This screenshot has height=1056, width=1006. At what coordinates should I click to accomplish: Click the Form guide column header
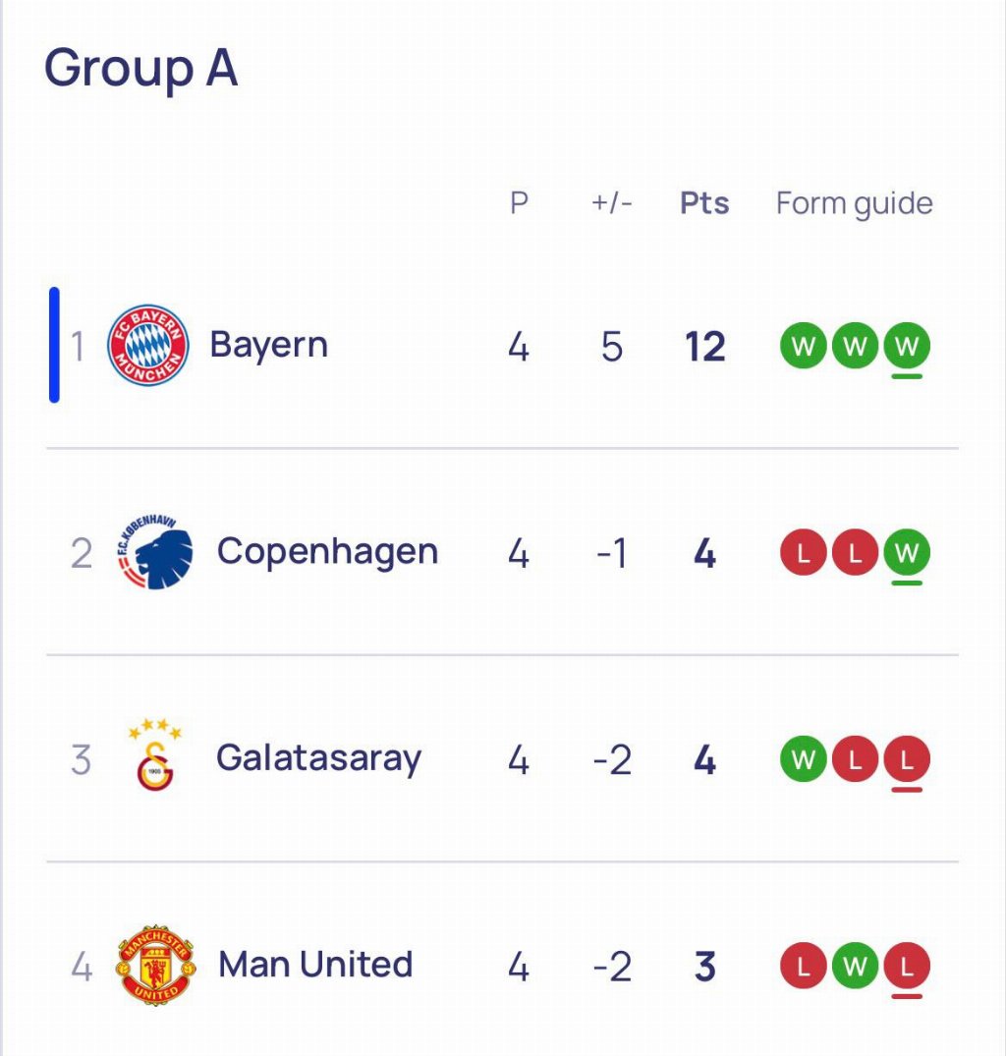pyautogui.click(x=854, y=203)
